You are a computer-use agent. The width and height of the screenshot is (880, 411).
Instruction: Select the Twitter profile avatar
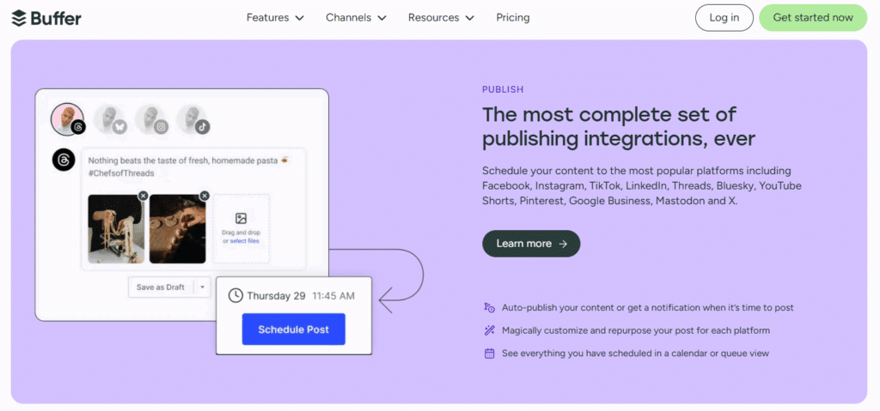tap(109, 119)
